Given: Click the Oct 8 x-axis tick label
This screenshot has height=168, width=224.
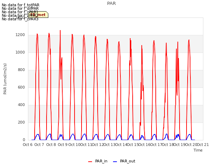Looking at the screenshot, I should point(51,145).
